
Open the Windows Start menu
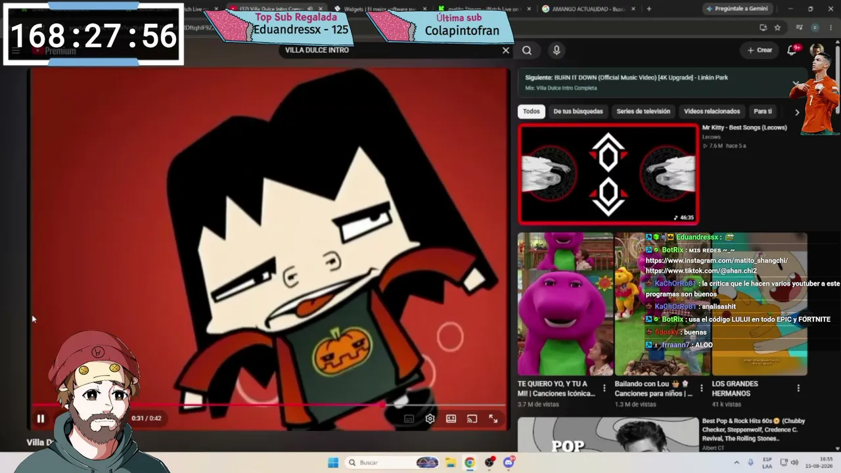click(333, 462)
